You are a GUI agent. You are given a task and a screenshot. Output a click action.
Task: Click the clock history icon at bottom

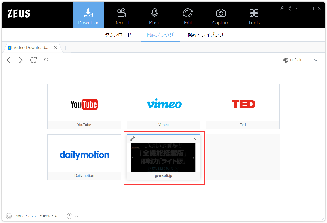[70, 216]
